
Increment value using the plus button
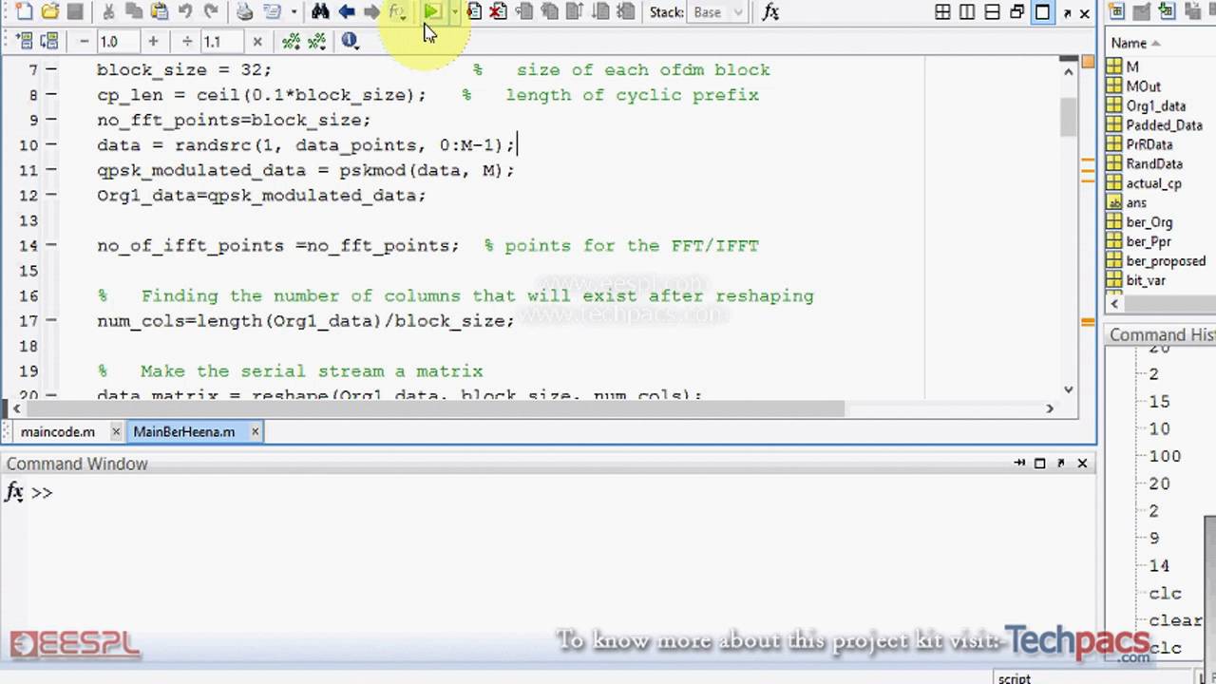tap(152, 42)
